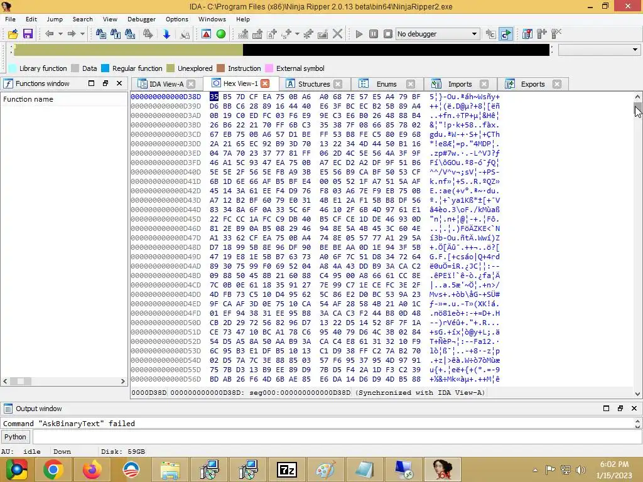Click the Regular function color swatch

105,68
